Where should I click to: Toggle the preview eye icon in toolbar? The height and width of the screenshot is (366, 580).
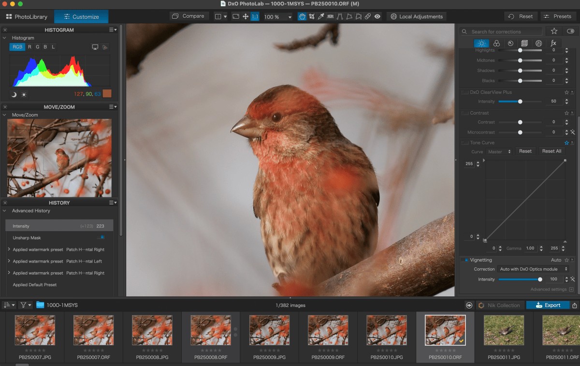(377, 16)
